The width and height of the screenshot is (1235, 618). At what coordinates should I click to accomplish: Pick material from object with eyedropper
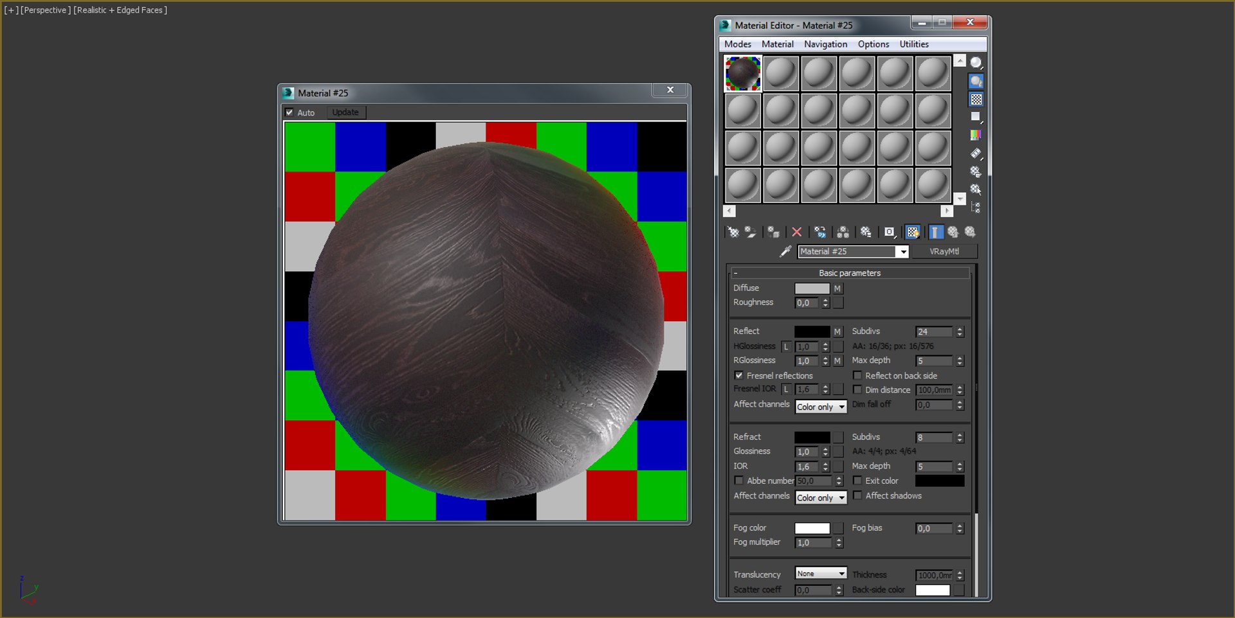tap(785, 252)
